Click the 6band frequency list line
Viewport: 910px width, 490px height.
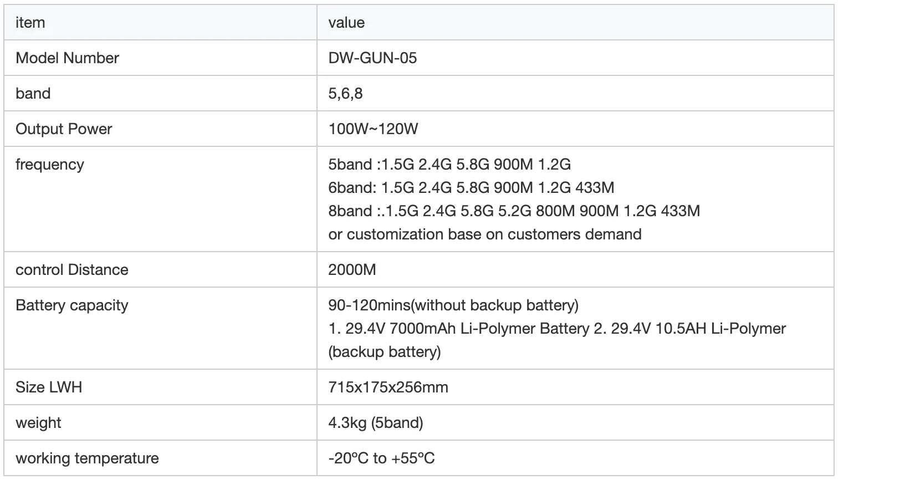(x=471, y=188)
